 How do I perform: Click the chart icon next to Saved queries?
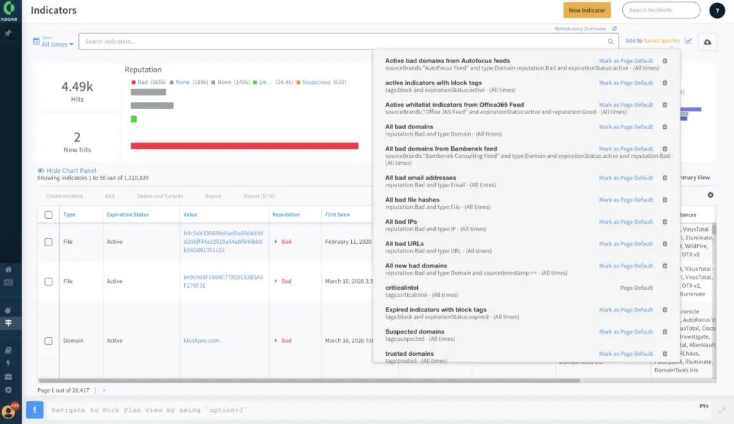[689, 42]
